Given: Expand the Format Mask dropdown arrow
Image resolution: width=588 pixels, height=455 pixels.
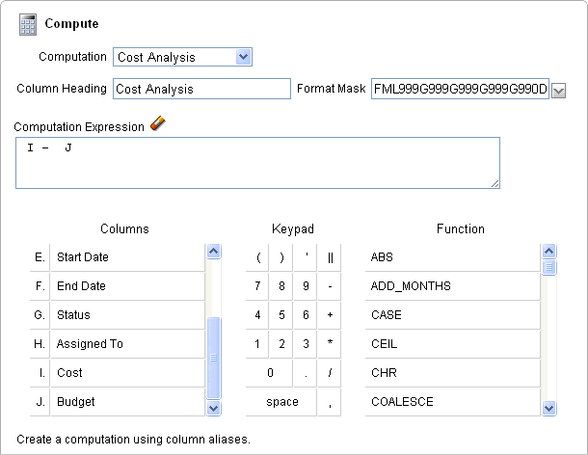Looking at the screenshot, I should click(x=558, y=90).
